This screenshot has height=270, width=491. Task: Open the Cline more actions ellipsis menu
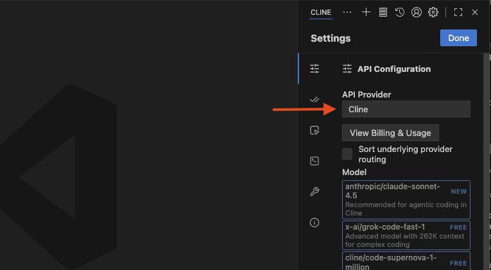(x=347, y=13)
